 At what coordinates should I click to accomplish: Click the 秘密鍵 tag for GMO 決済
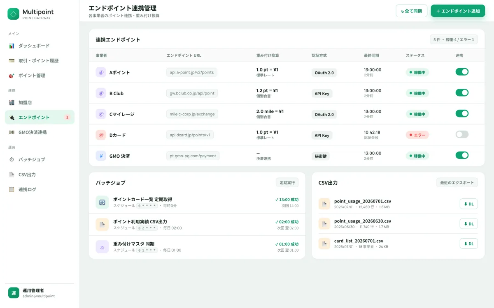click(x=321, y=156)
